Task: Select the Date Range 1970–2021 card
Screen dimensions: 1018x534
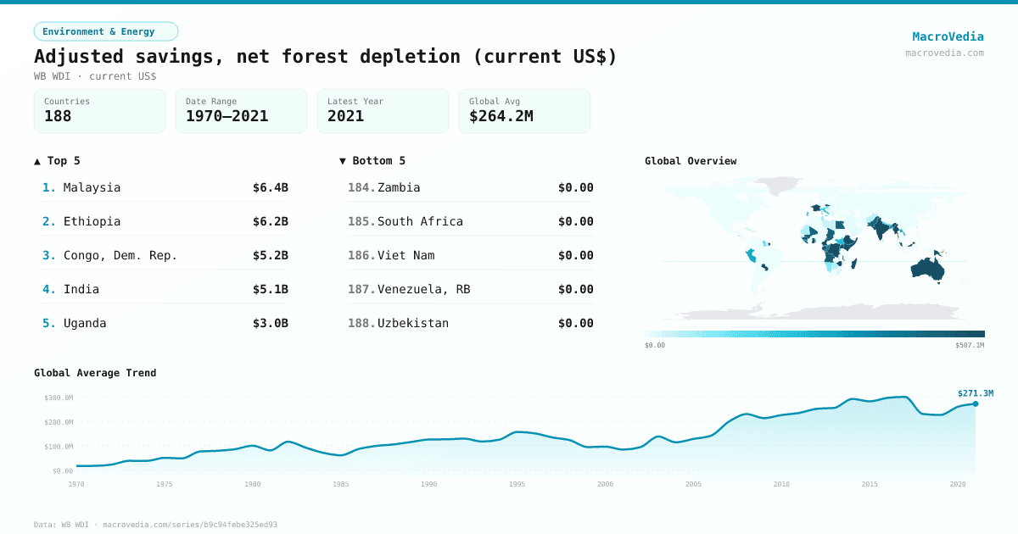Action: point(241,111)
